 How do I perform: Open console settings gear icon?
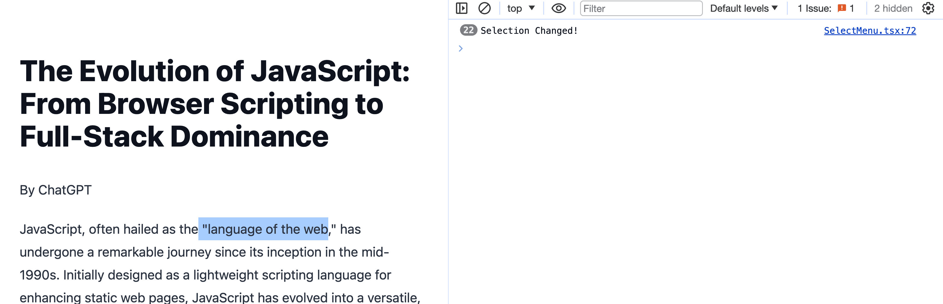pos(928,8)
